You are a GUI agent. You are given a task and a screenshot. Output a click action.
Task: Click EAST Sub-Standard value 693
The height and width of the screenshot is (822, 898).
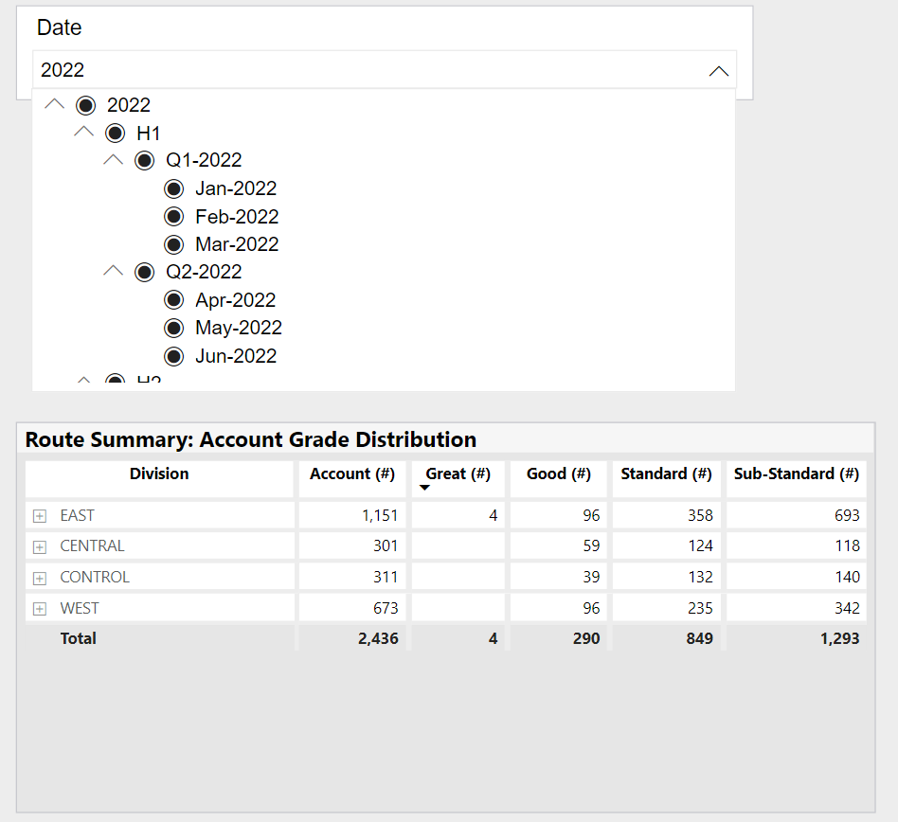pyautogui.click(x=847, y=516)
